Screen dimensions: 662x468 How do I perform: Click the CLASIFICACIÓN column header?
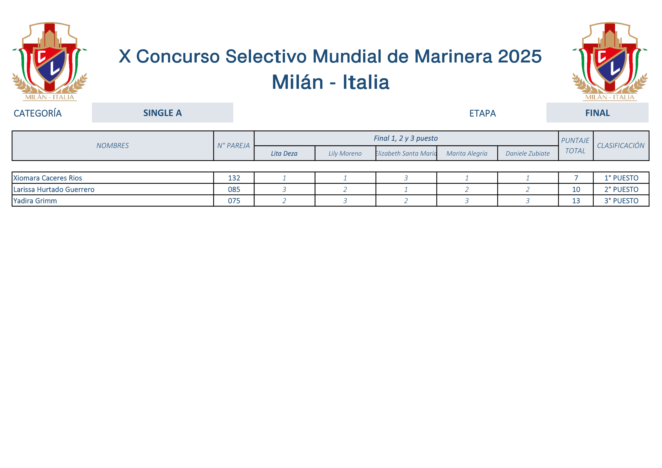[621, 146]
